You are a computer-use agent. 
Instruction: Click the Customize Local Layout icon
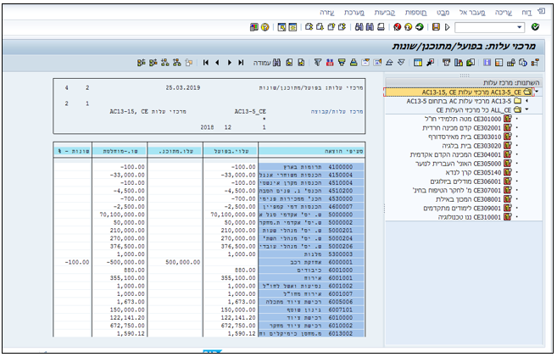[254, 27]
